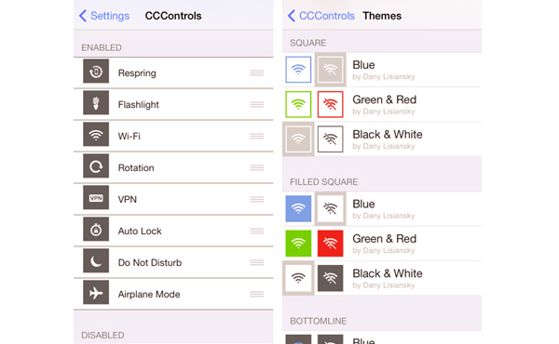Choose the Filled Square Green & Red theme
Viewport: 559px width, 344px height.
pos(382,244)
